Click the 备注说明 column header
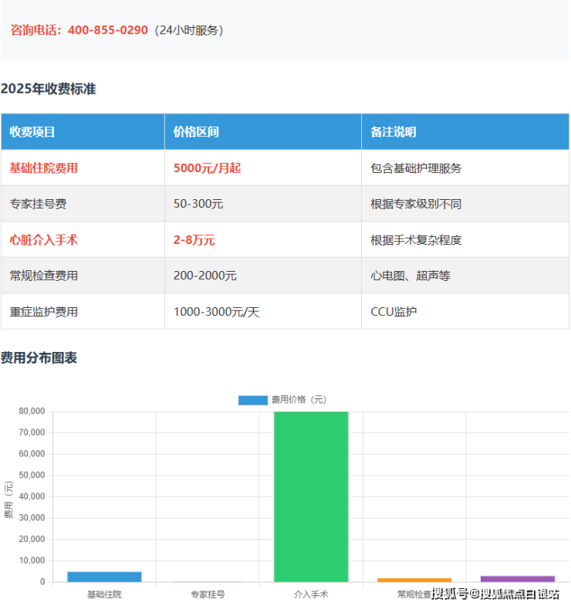Viewport: 571px width, 606px height. [x=393, y=132]
